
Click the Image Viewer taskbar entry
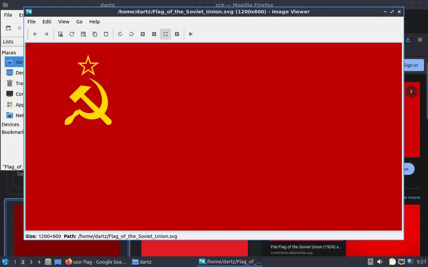pyautogui.click(x=230, y=262)
